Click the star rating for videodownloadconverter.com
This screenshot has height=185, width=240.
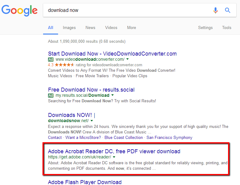(x=64, y=65)
